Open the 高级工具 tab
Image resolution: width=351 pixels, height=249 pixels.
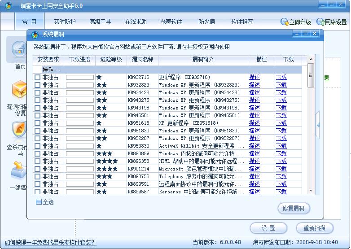tap(100, 22)
